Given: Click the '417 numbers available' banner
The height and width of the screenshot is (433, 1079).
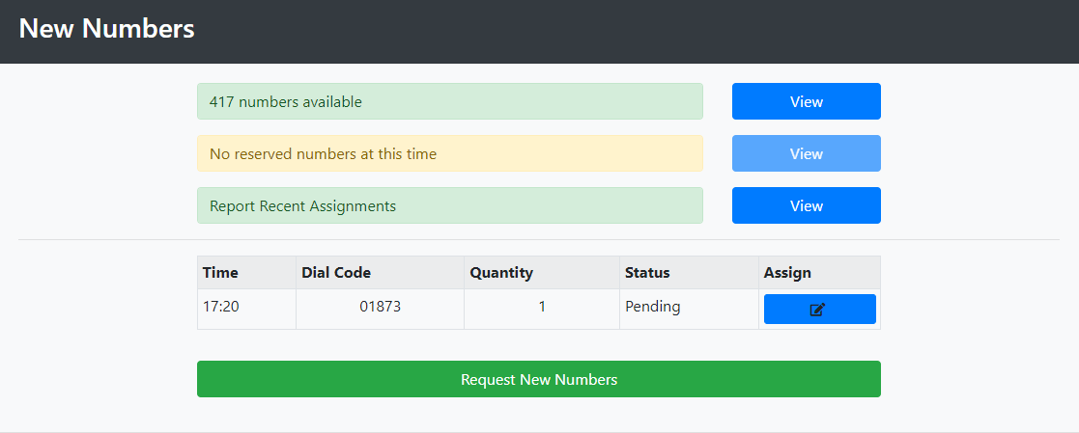Looking at the screenshot, I should click(450, 101).
